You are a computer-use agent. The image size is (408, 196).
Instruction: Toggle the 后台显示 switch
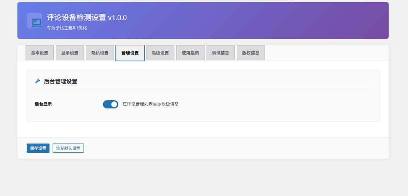tap(111, 104)
